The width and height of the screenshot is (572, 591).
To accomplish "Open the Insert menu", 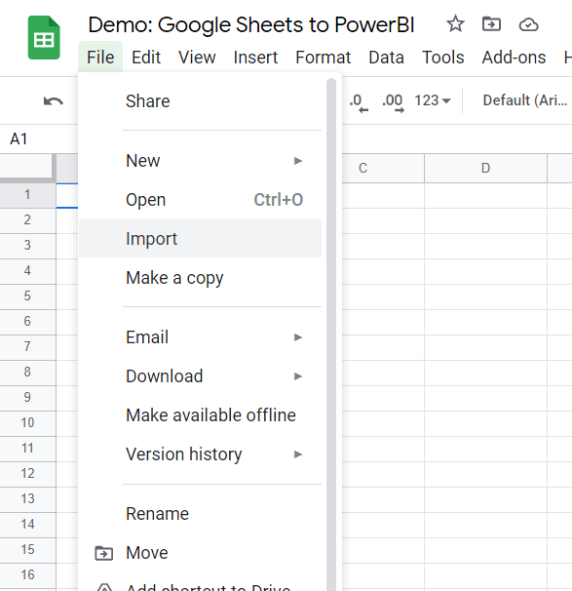I will click(255, 58).
